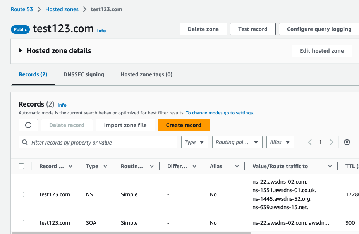Click the filter records input field

click(98, 142)
